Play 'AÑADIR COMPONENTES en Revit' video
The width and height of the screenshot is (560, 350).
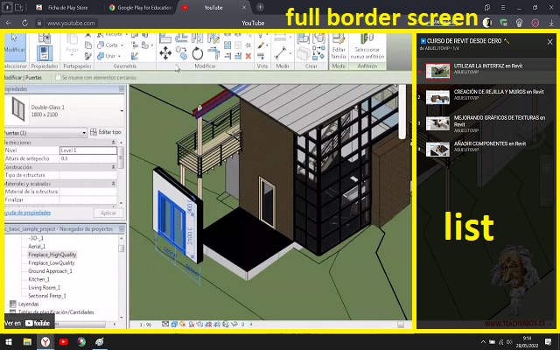pos(486,149)
